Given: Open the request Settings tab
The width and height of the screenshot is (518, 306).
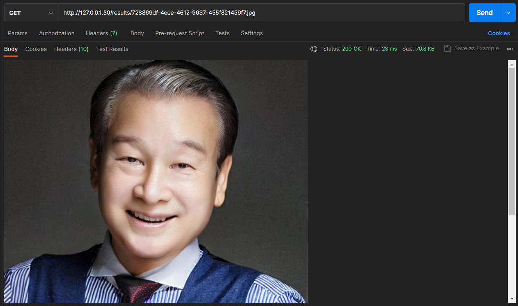Looking at the screenshot, I should tap(252, 33).
